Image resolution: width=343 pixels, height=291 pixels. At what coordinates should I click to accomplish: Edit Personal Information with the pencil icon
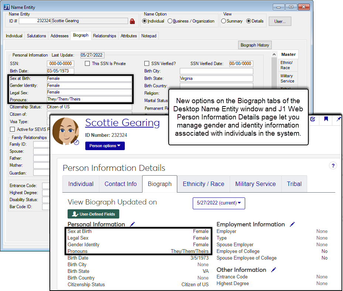133,224
